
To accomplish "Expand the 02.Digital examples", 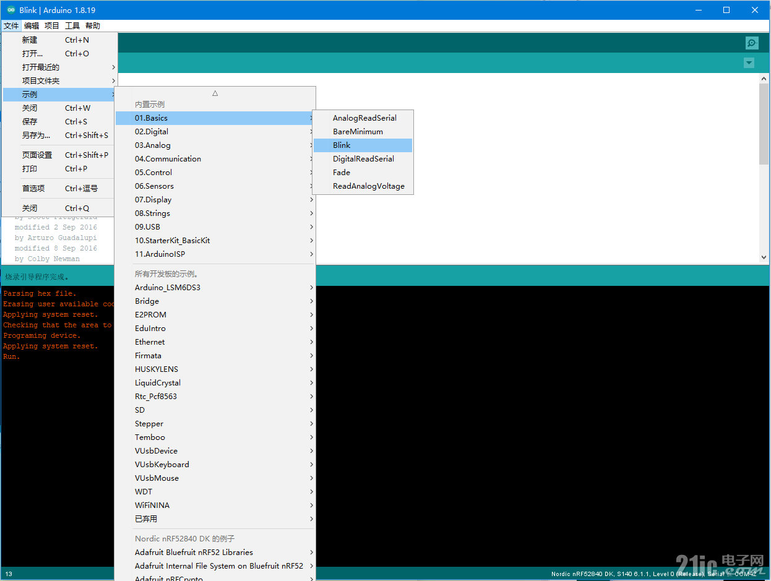I will tap(215, 131).
